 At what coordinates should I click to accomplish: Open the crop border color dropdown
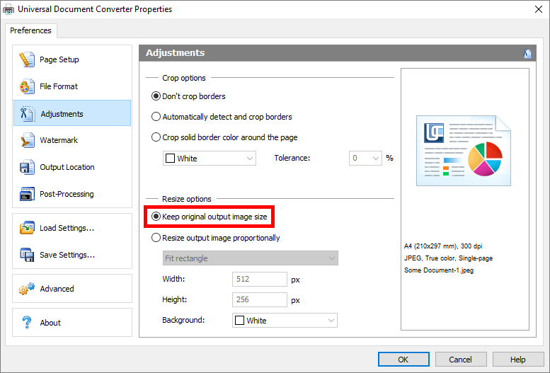click(209, 159)
